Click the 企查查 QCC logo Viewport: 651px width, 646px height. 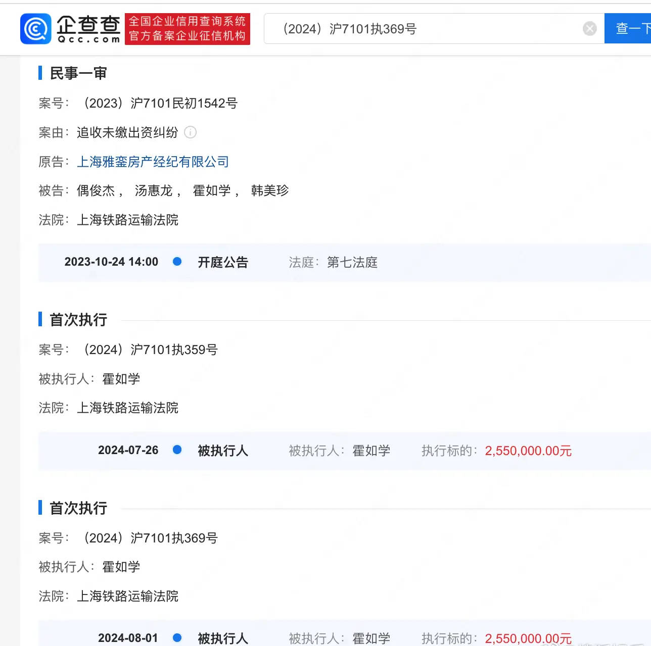click(71, 29)
